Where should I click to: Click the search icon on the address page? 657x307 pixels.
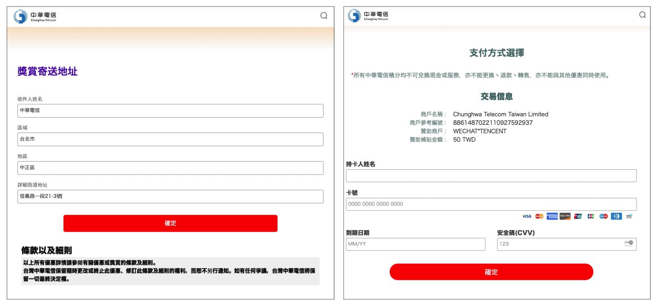tap(324, 16)
